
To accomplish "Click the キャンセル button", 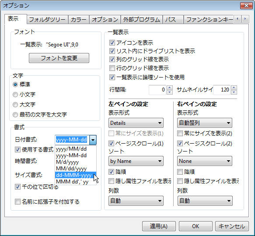I will pos(232,226).
